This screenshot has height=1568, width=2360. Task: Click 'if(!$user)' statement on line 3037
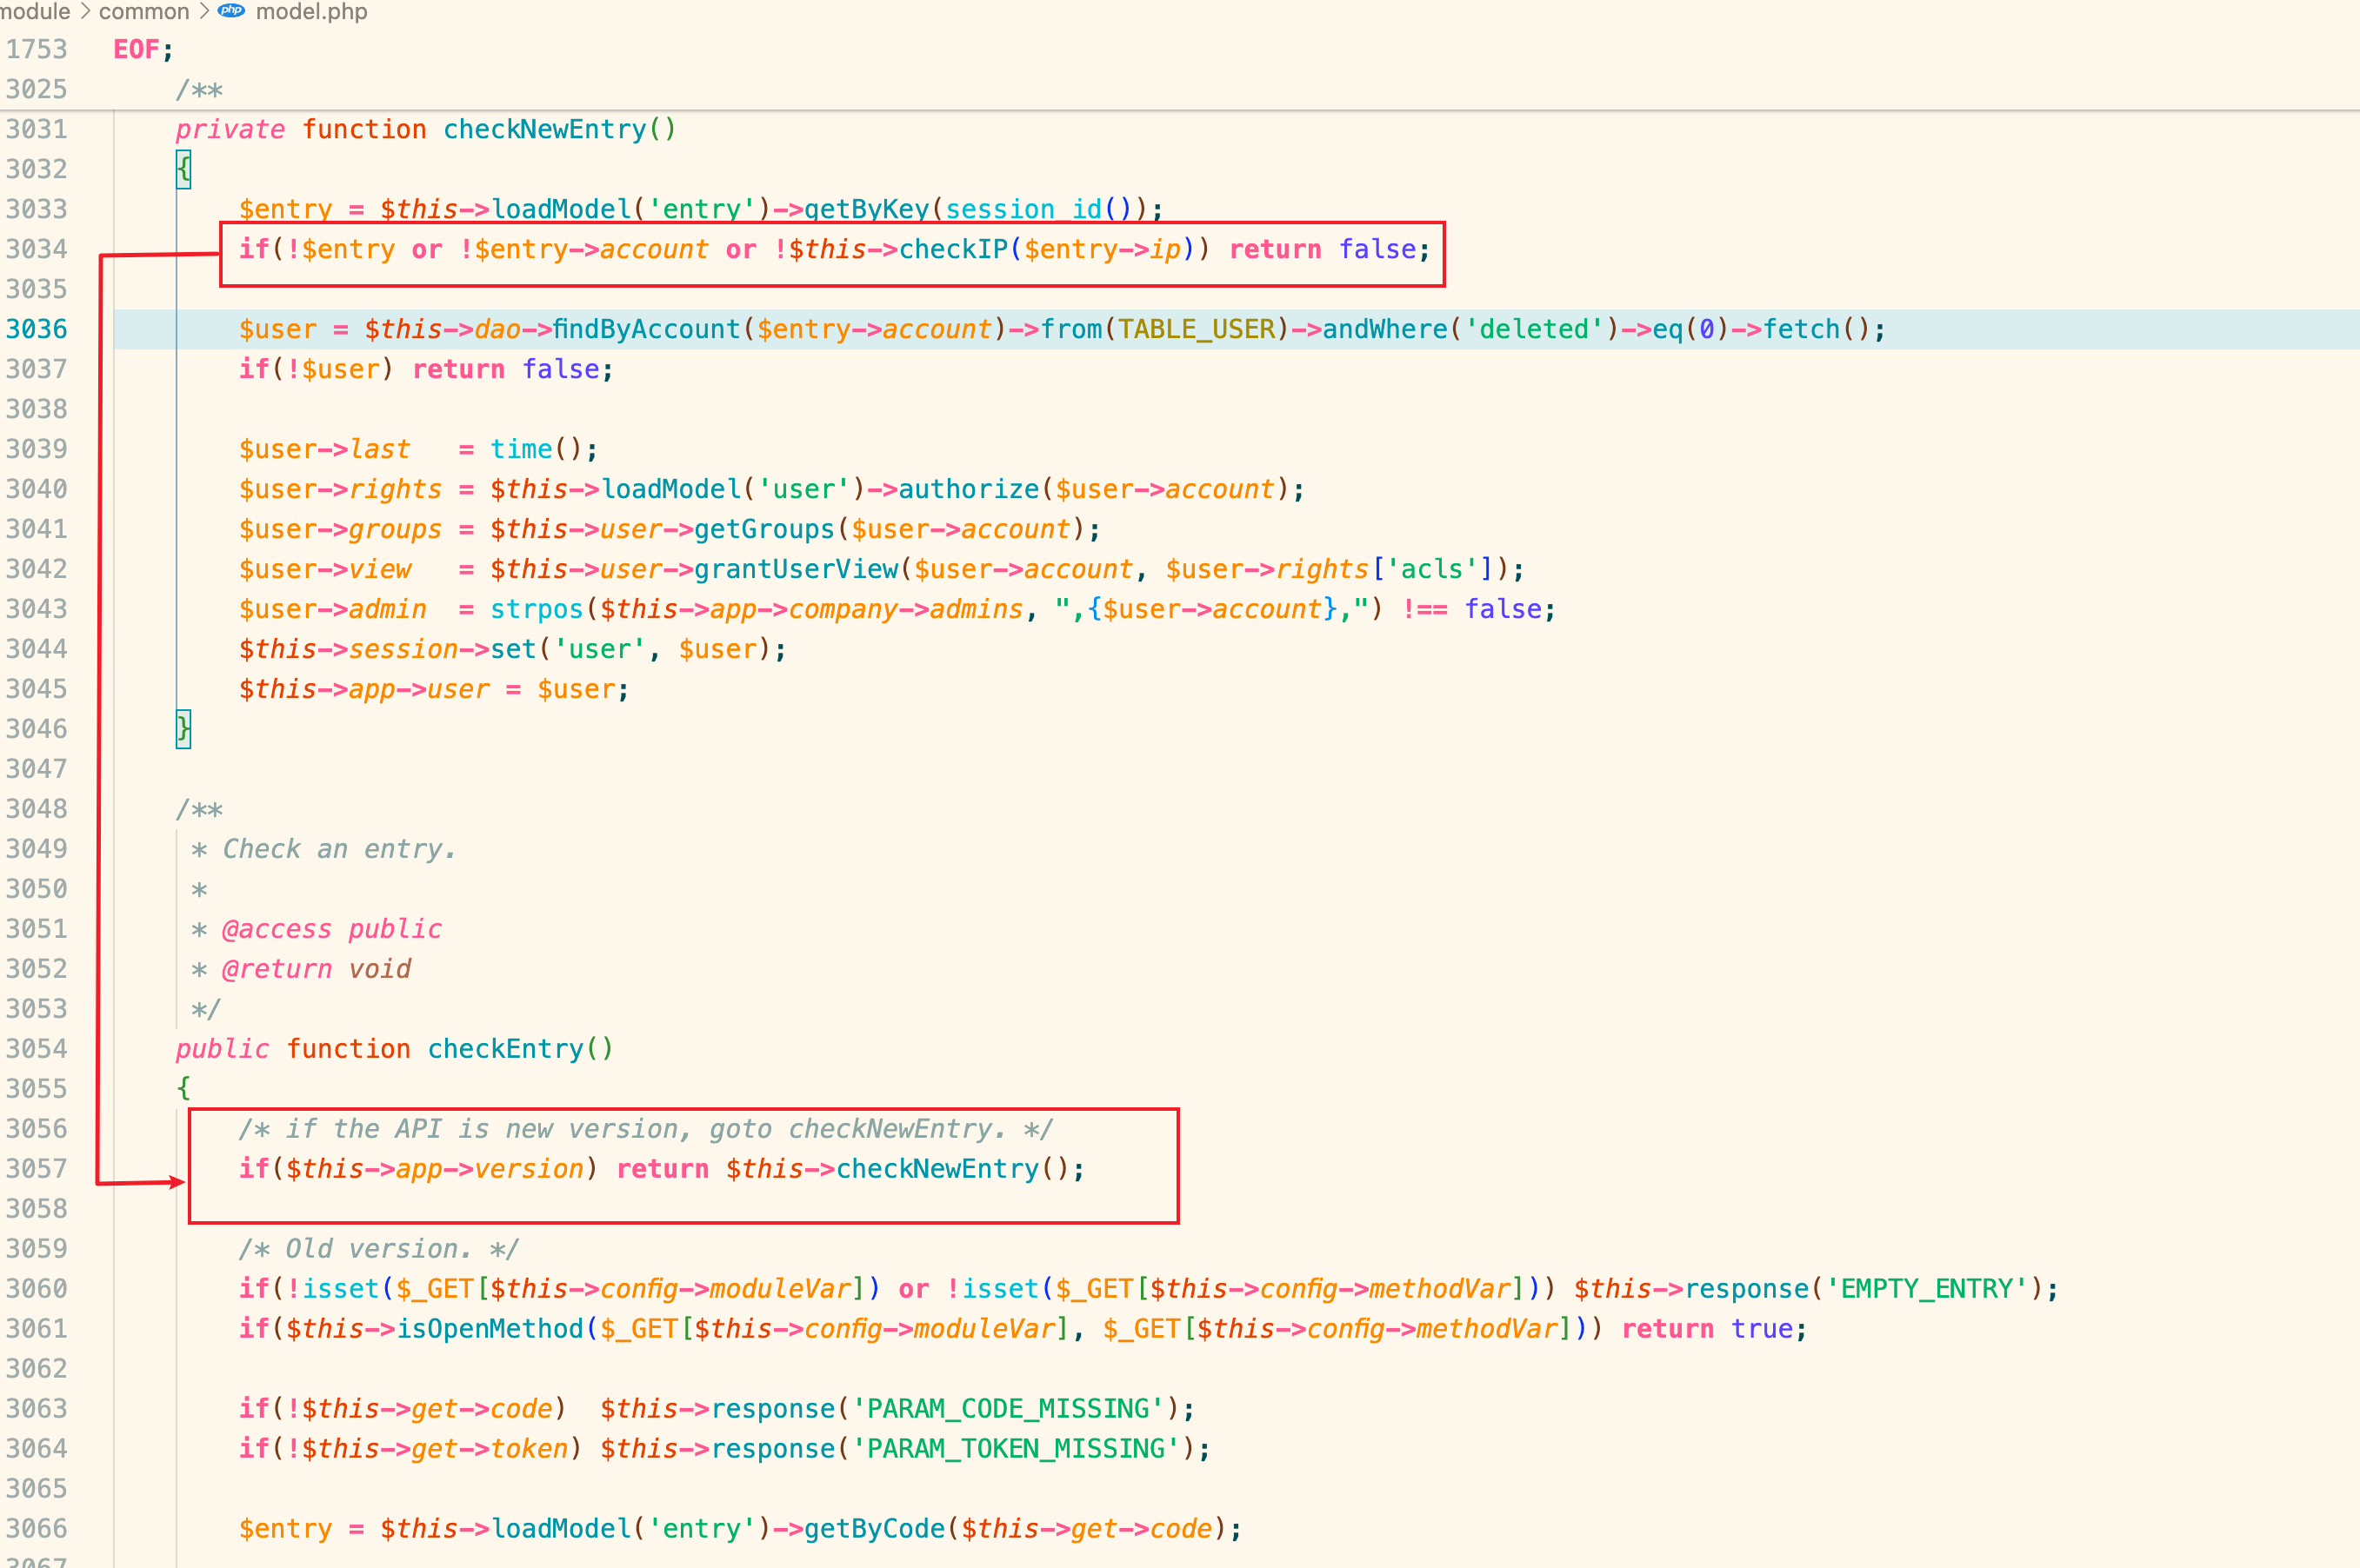pos(317,369)
